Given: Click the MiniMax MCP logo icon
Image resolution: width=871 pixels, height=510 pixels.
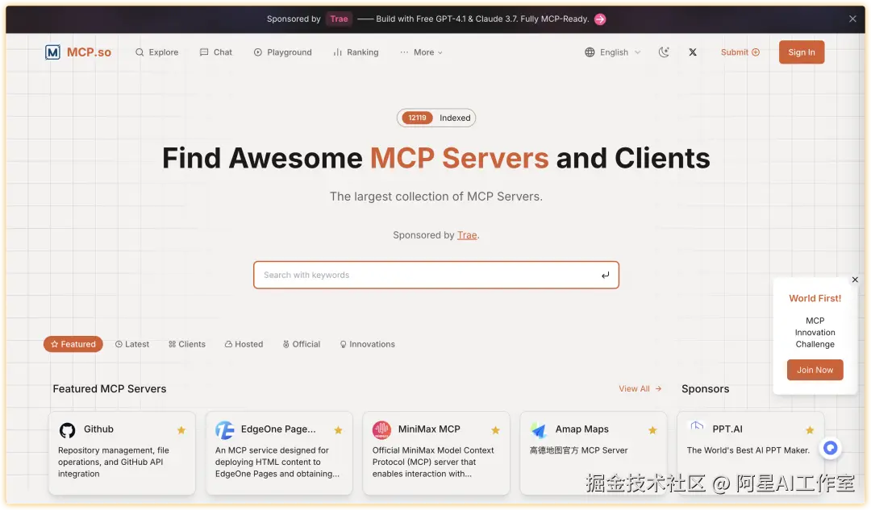Looking at the screenshot, I should 381,430.
